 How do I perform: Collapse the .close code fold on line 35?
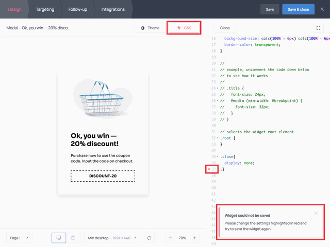click(218, 156)
